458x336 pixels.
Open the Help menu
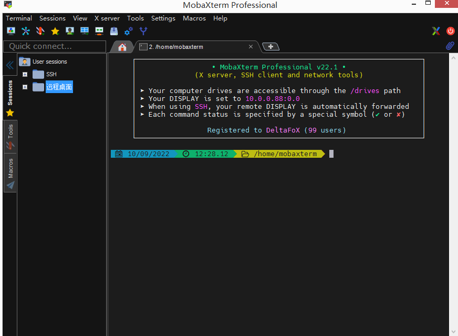220,18
